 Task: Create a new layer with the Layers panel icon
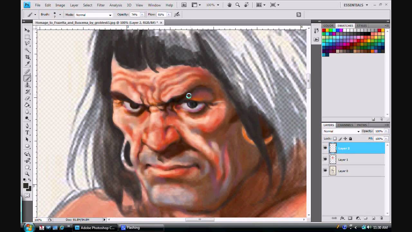(x=374, y=218)
